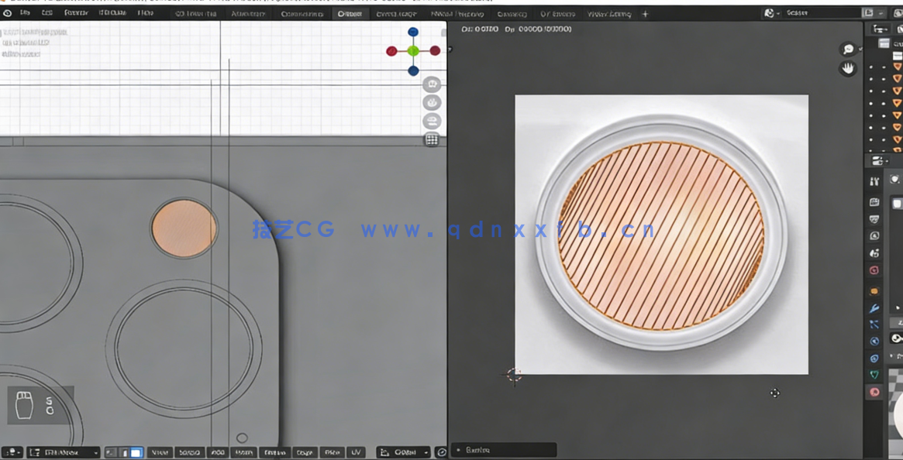Toggle vertex selection masking in paint header
The width and height of the screenshot is (903, 460).
124,451
